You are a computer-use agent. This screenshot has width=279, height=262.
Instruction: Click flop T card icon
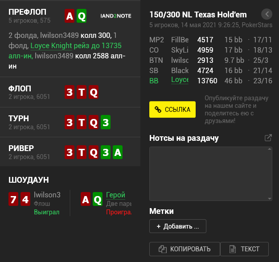(x=82, y=92)
